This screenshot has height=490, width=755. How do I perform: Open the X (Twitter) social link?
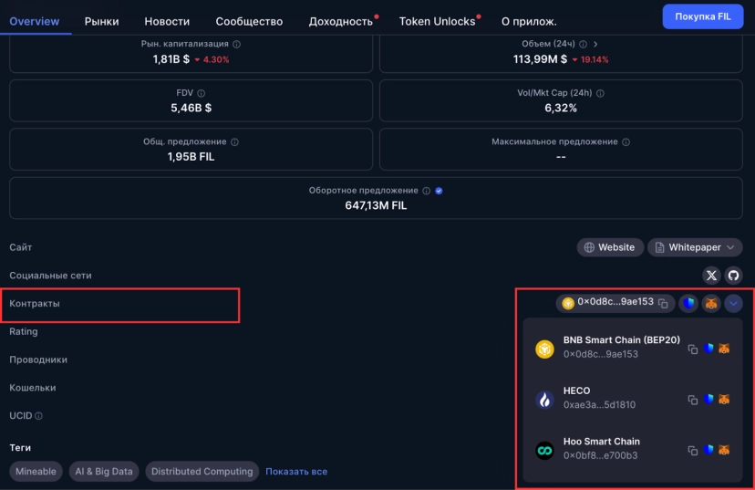(712, 276)
